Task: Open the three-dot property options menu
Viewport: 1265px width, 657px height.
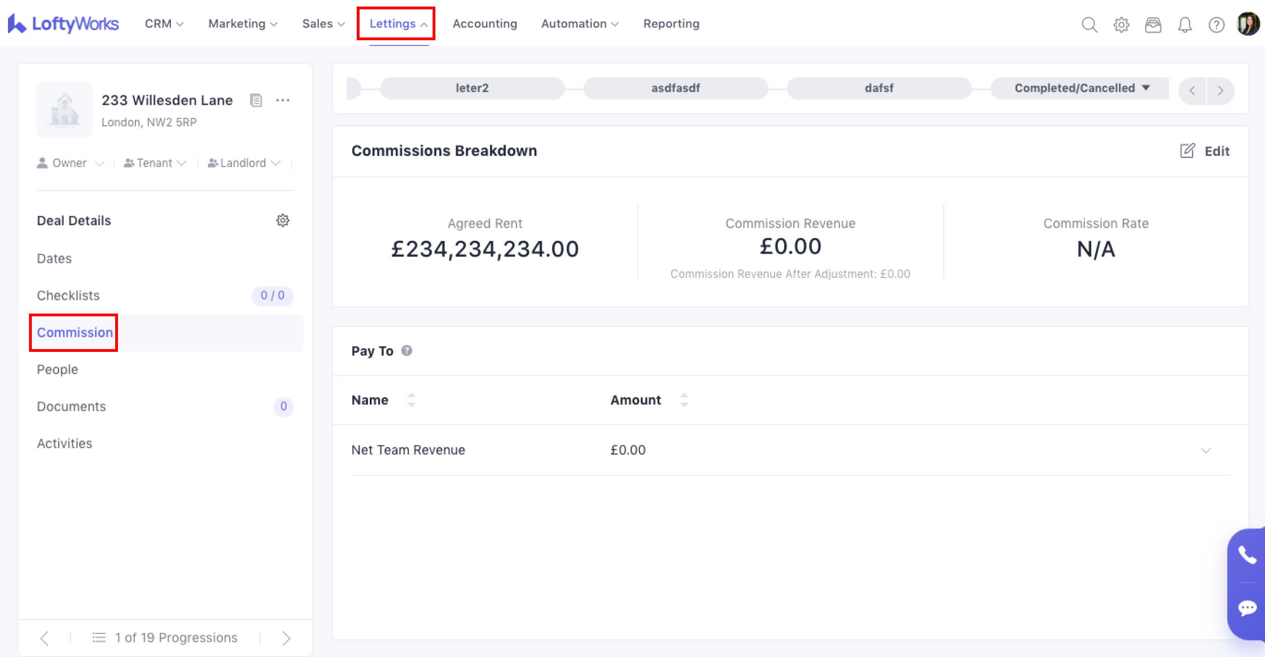Action: click(282, 100)
